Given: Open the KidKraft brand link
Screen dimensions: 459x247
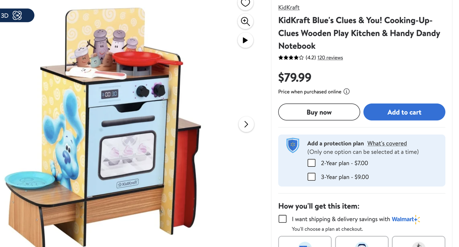Looking at the screenshot, I should [x=289, y=7].
